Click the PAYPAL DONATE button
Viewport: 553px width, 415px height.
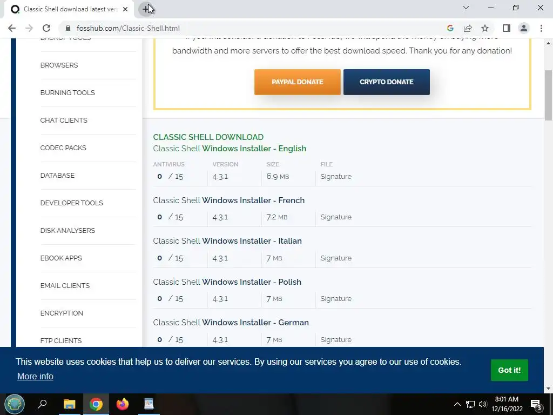click(298, 82)
